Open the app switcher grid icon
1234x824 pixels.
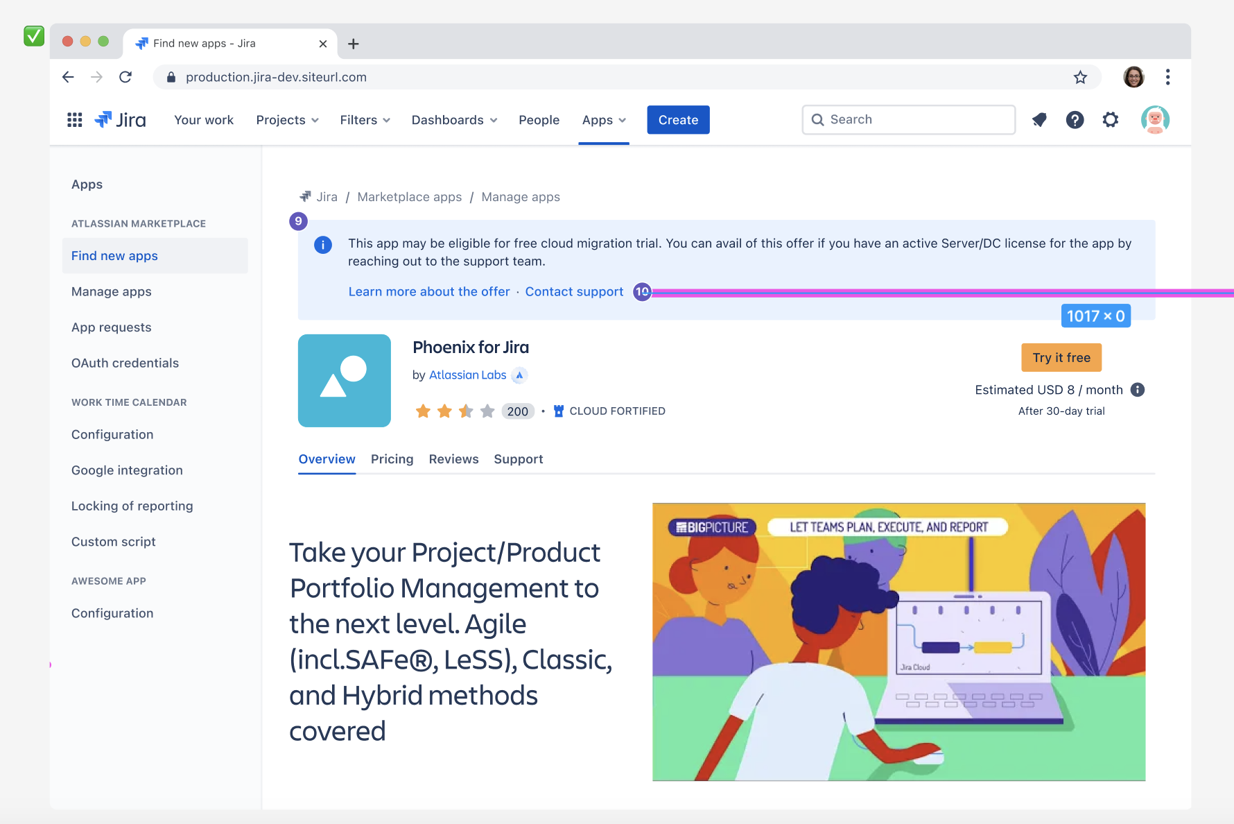[x=75, y=120]
